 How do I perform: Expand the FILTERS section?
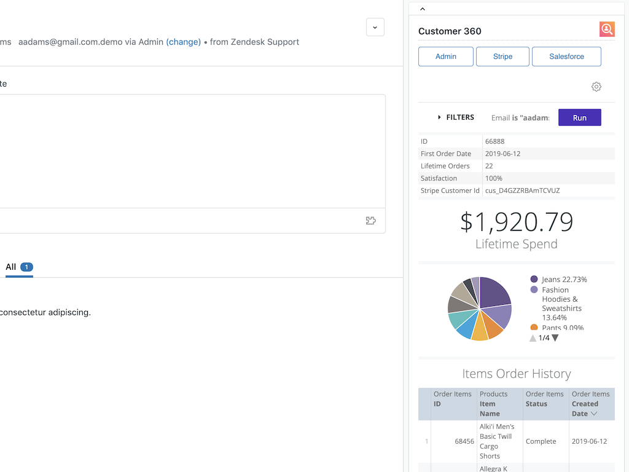456,117
